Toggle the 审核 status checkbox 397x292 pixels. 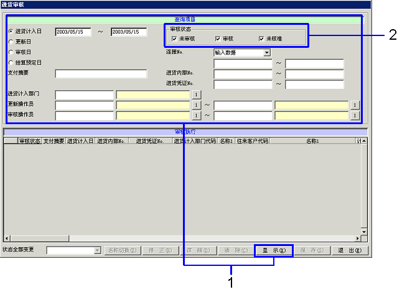[x=218, y=39]
